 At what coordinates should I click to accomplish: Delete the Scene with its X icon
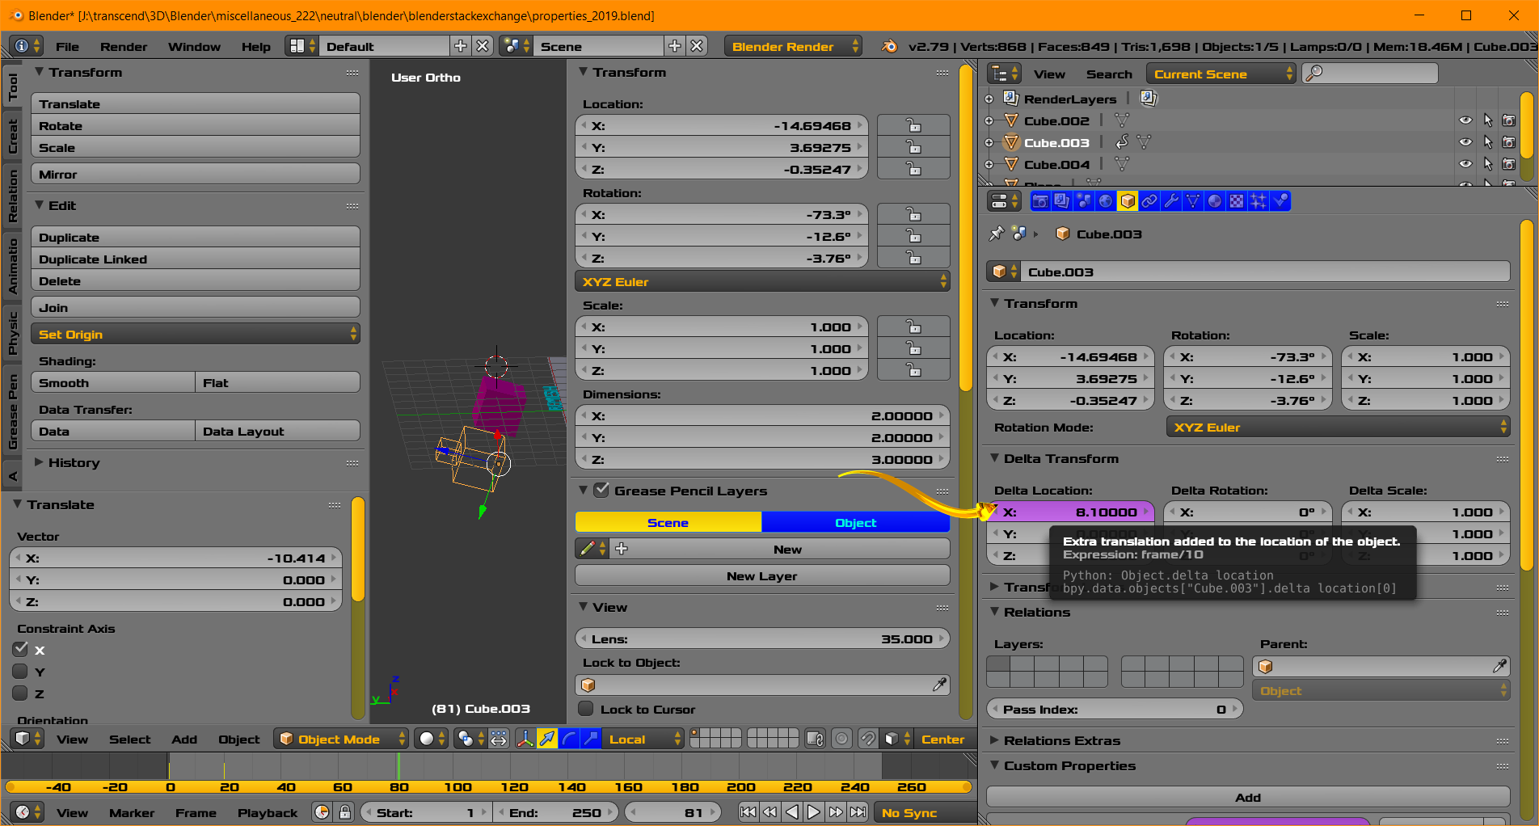(x=697, y=46)
